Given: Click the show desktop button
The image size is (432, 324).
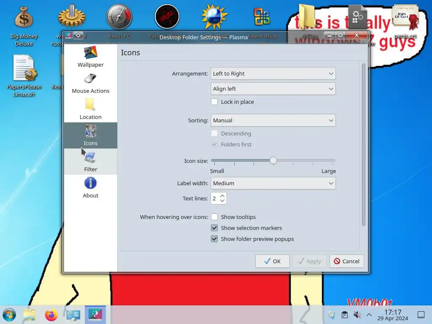Looking at the screenshot, I should (x=421, y=315).
